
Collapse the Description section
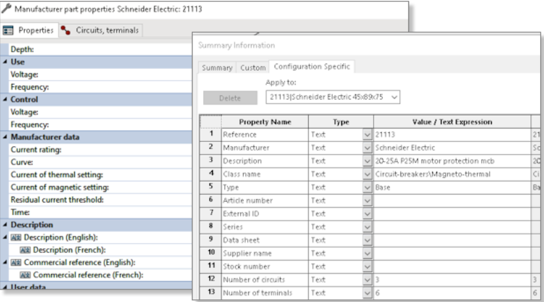click(5, 225)
